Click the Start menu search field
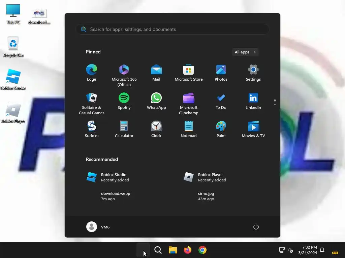Screen dimensions: 345x258 pyautogui.click(x=172, y=29)
